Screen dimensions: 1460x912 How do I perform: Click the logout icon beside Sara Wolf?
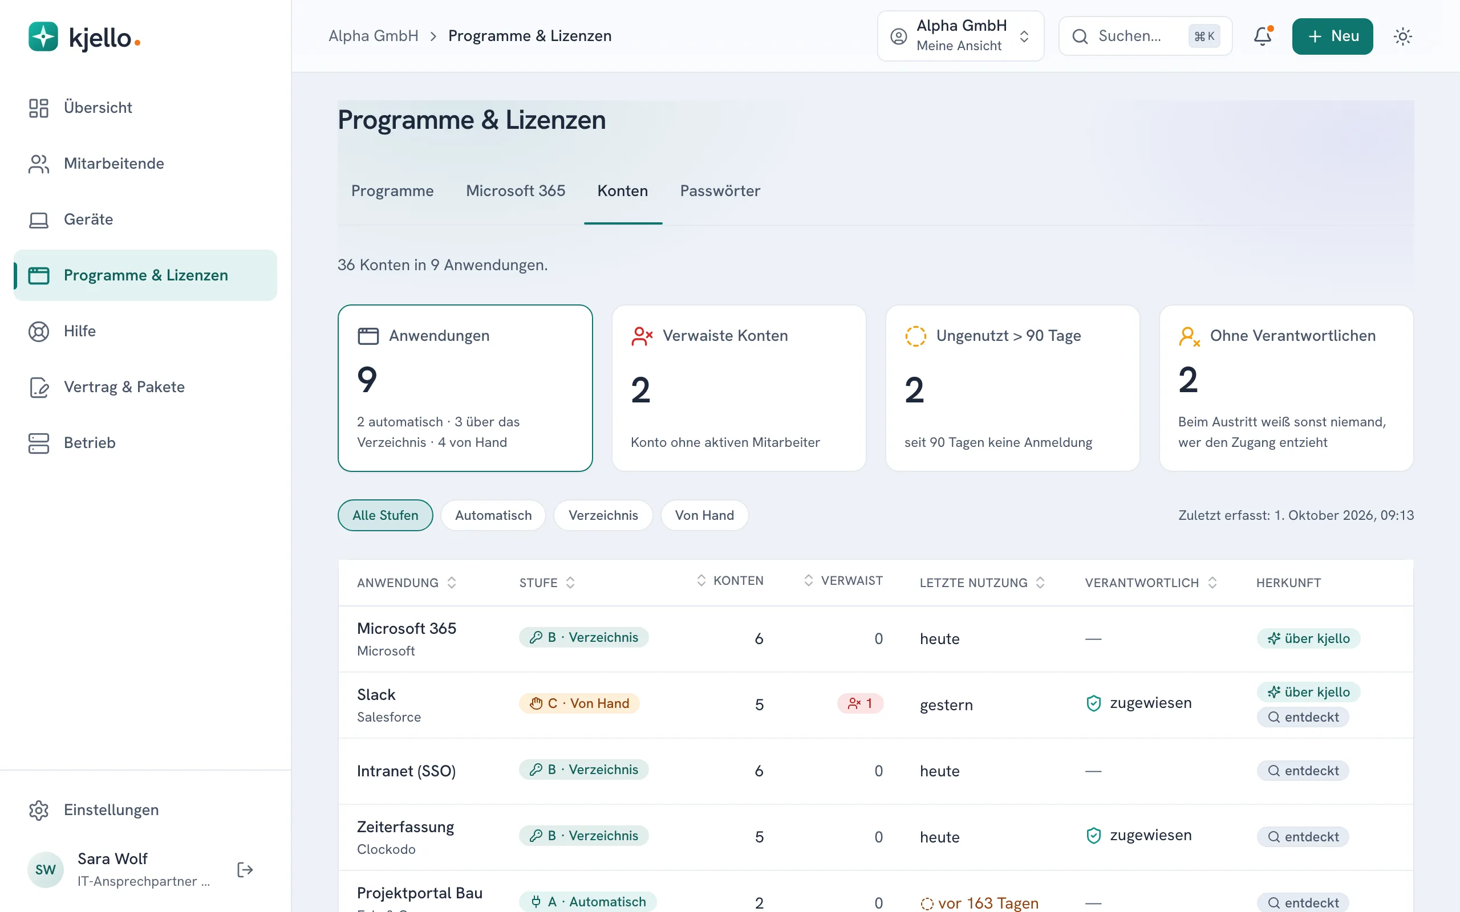click(245, 870)
